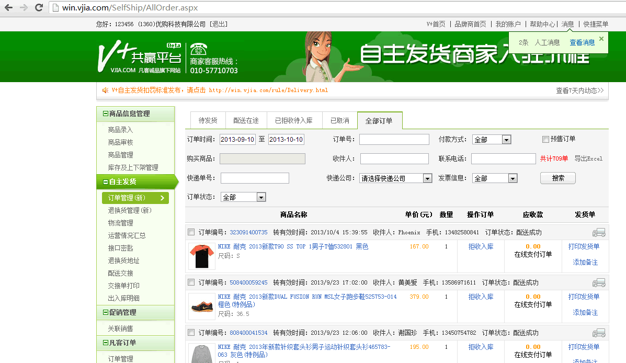Switch to the 已取消 tab
Viewport: 626px width, 363px height.
340,120
